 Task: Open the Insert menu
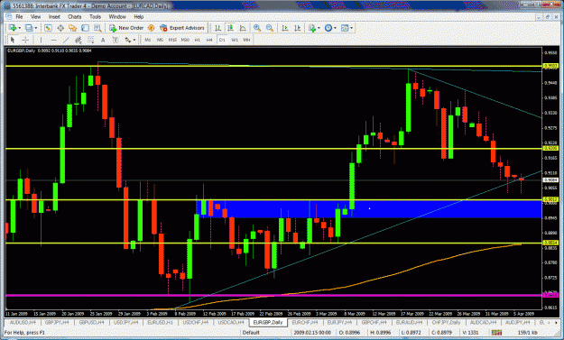coord(54,16)
